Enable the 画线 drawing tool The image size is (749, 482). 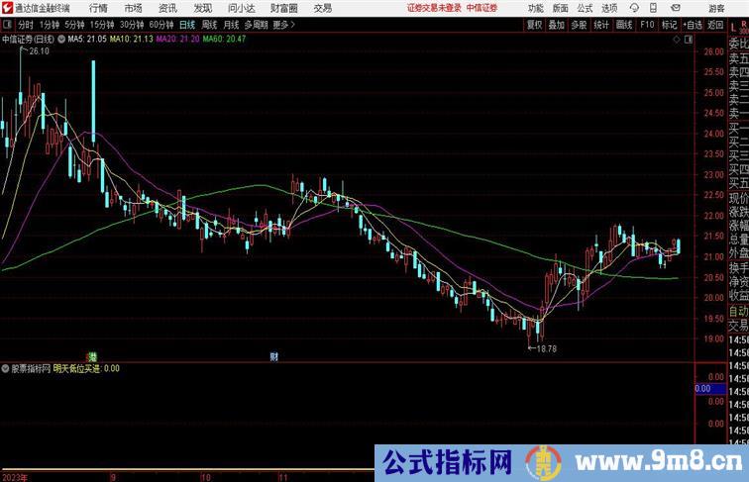[624, 25]
